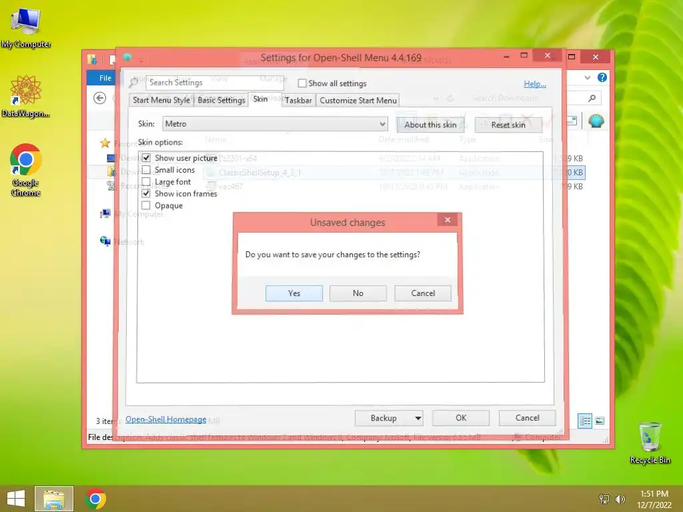Click No in Unsaved changes dialog
This screenshot has width=683, height=512.
click(x=358, y=293)
